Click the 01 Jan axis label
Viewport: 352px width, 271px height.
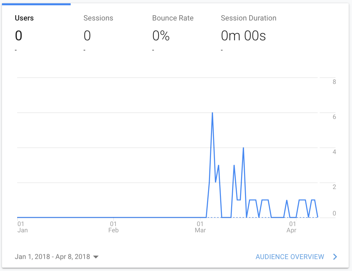(22, 227)
